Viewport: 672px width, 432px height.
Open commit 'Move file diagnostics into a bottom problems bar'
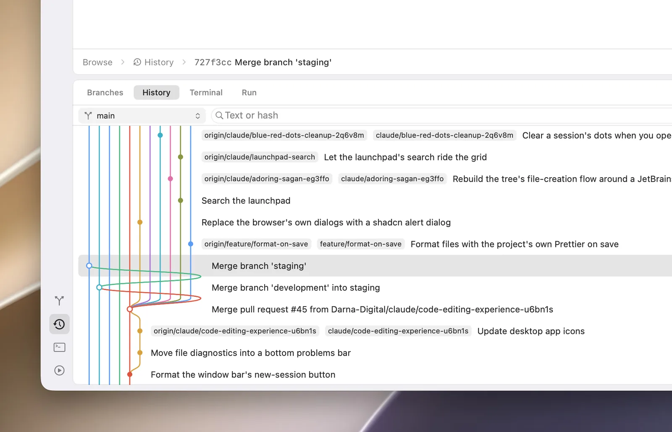(x=251, y=353)
